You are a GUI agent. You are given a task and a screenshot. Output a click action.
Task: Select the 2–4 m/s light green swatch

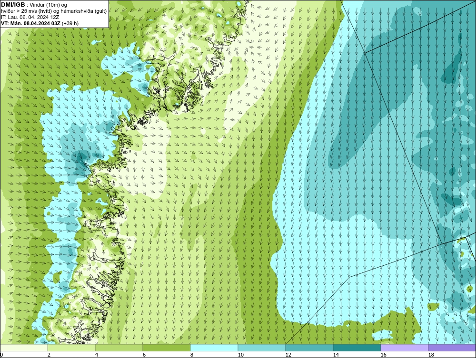tap(71, 348)
